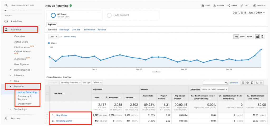This screenshot has width=270, height=127.
Task: Check the Returning Visitor row checkbox
Action: tap(47, 121)
